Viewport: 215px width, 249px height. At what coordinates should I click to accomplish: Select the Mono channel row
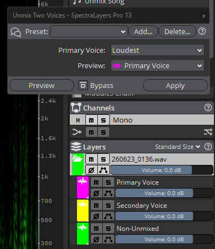142,120
